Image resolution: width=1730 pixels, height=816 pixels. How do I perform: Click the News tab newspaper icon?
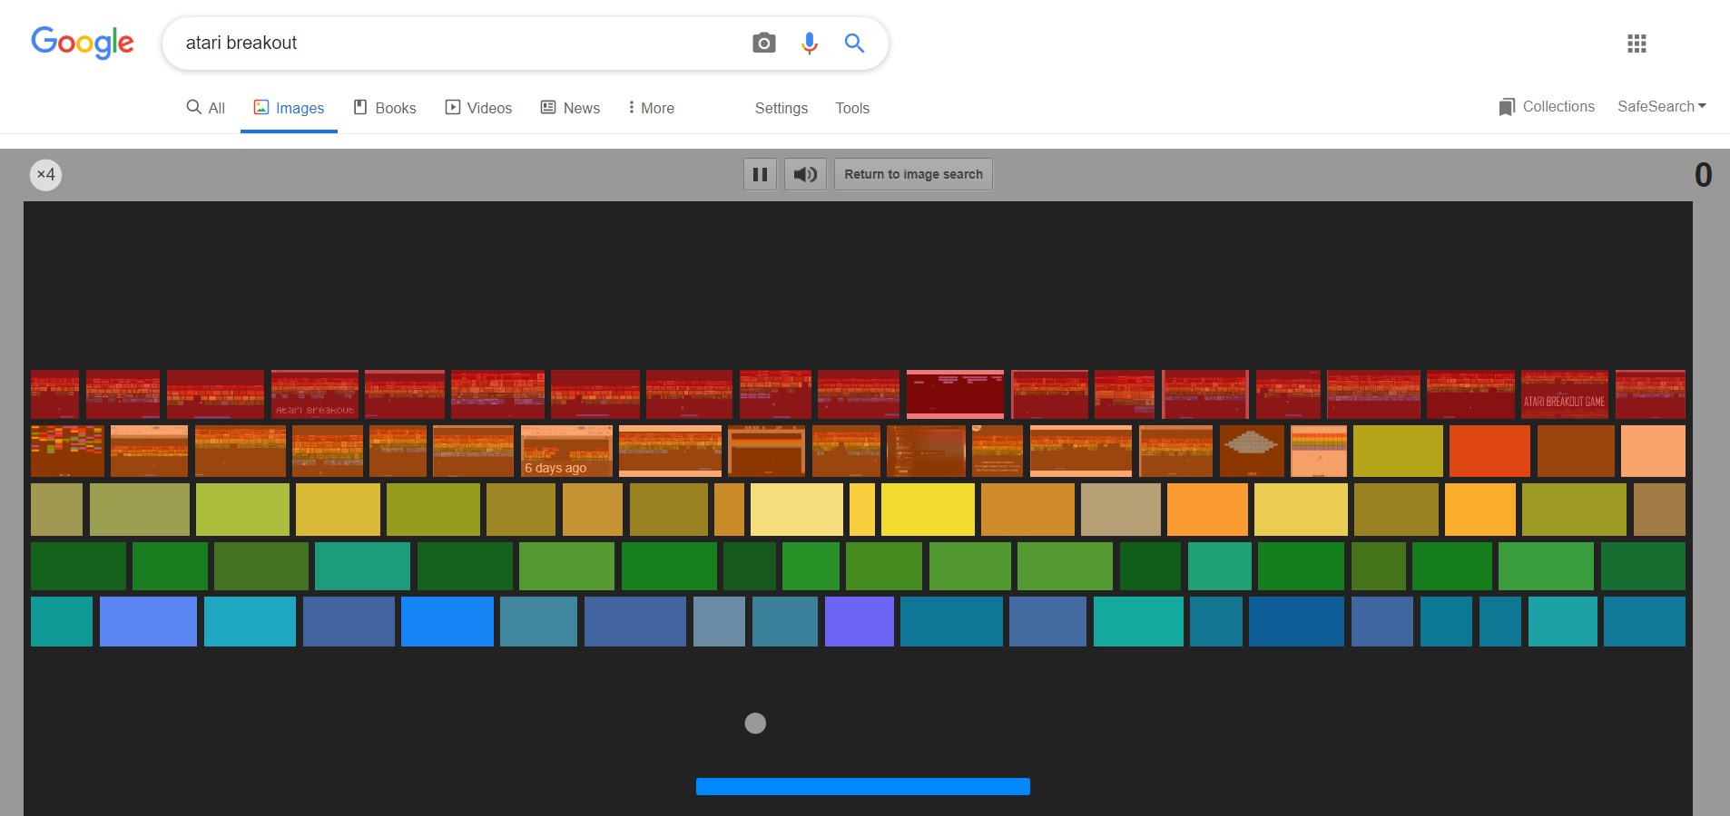tap(548, 107)
